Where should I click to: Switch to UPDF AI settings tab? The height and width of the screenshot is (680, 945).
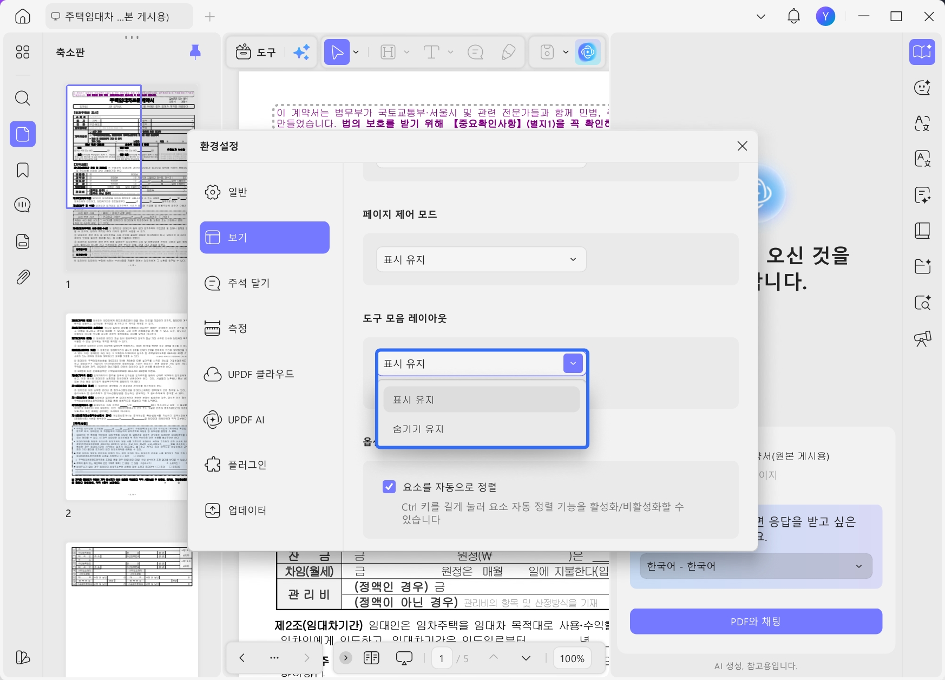[264, 420]
